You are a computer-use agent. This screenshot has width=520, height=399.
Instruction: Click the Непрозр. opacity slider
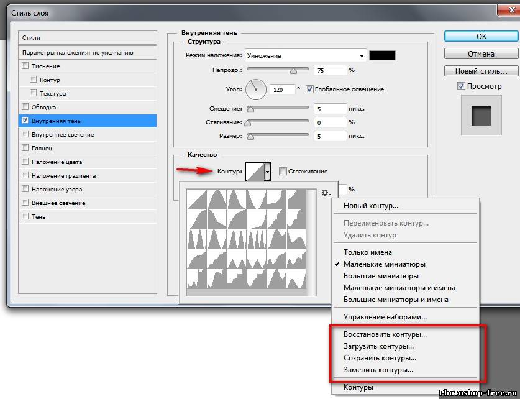[x=278, y=70]
